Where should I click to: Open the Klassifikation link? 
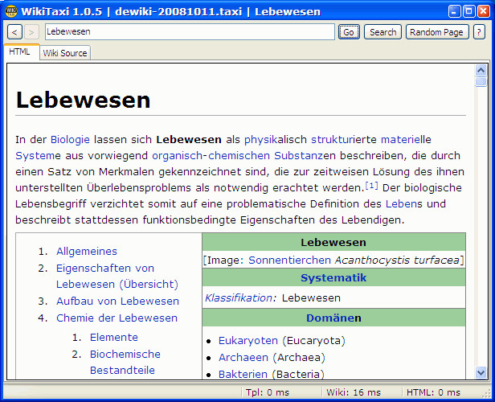(x=240, y=297)
